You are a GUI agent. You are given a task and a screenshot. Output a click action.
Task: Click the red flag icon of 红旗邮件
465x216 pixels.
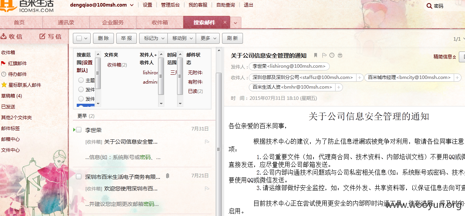pyautogui.click(x=3, y=63)
